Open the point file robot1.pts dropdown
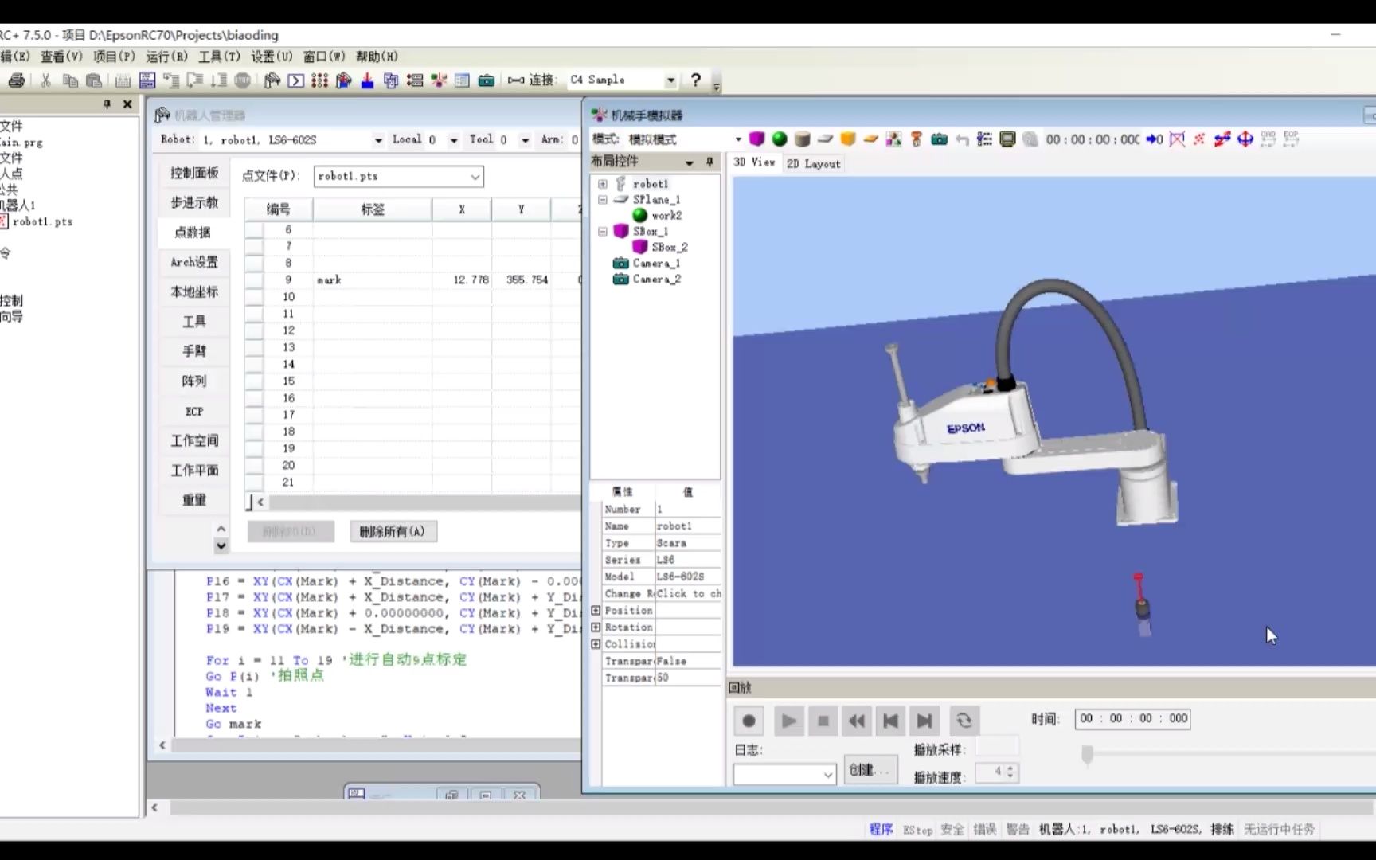The height and width of the screenshot is (860, 1376). [x=475, y=177]
